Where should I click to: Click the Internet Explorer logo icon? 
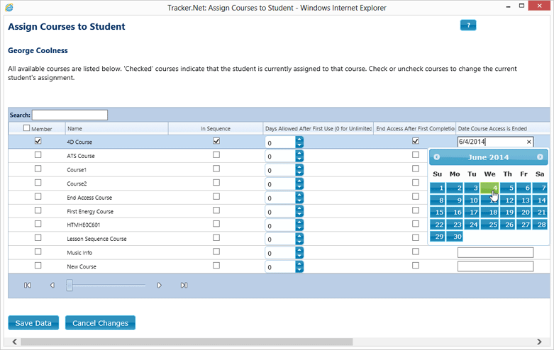point(9,7)
